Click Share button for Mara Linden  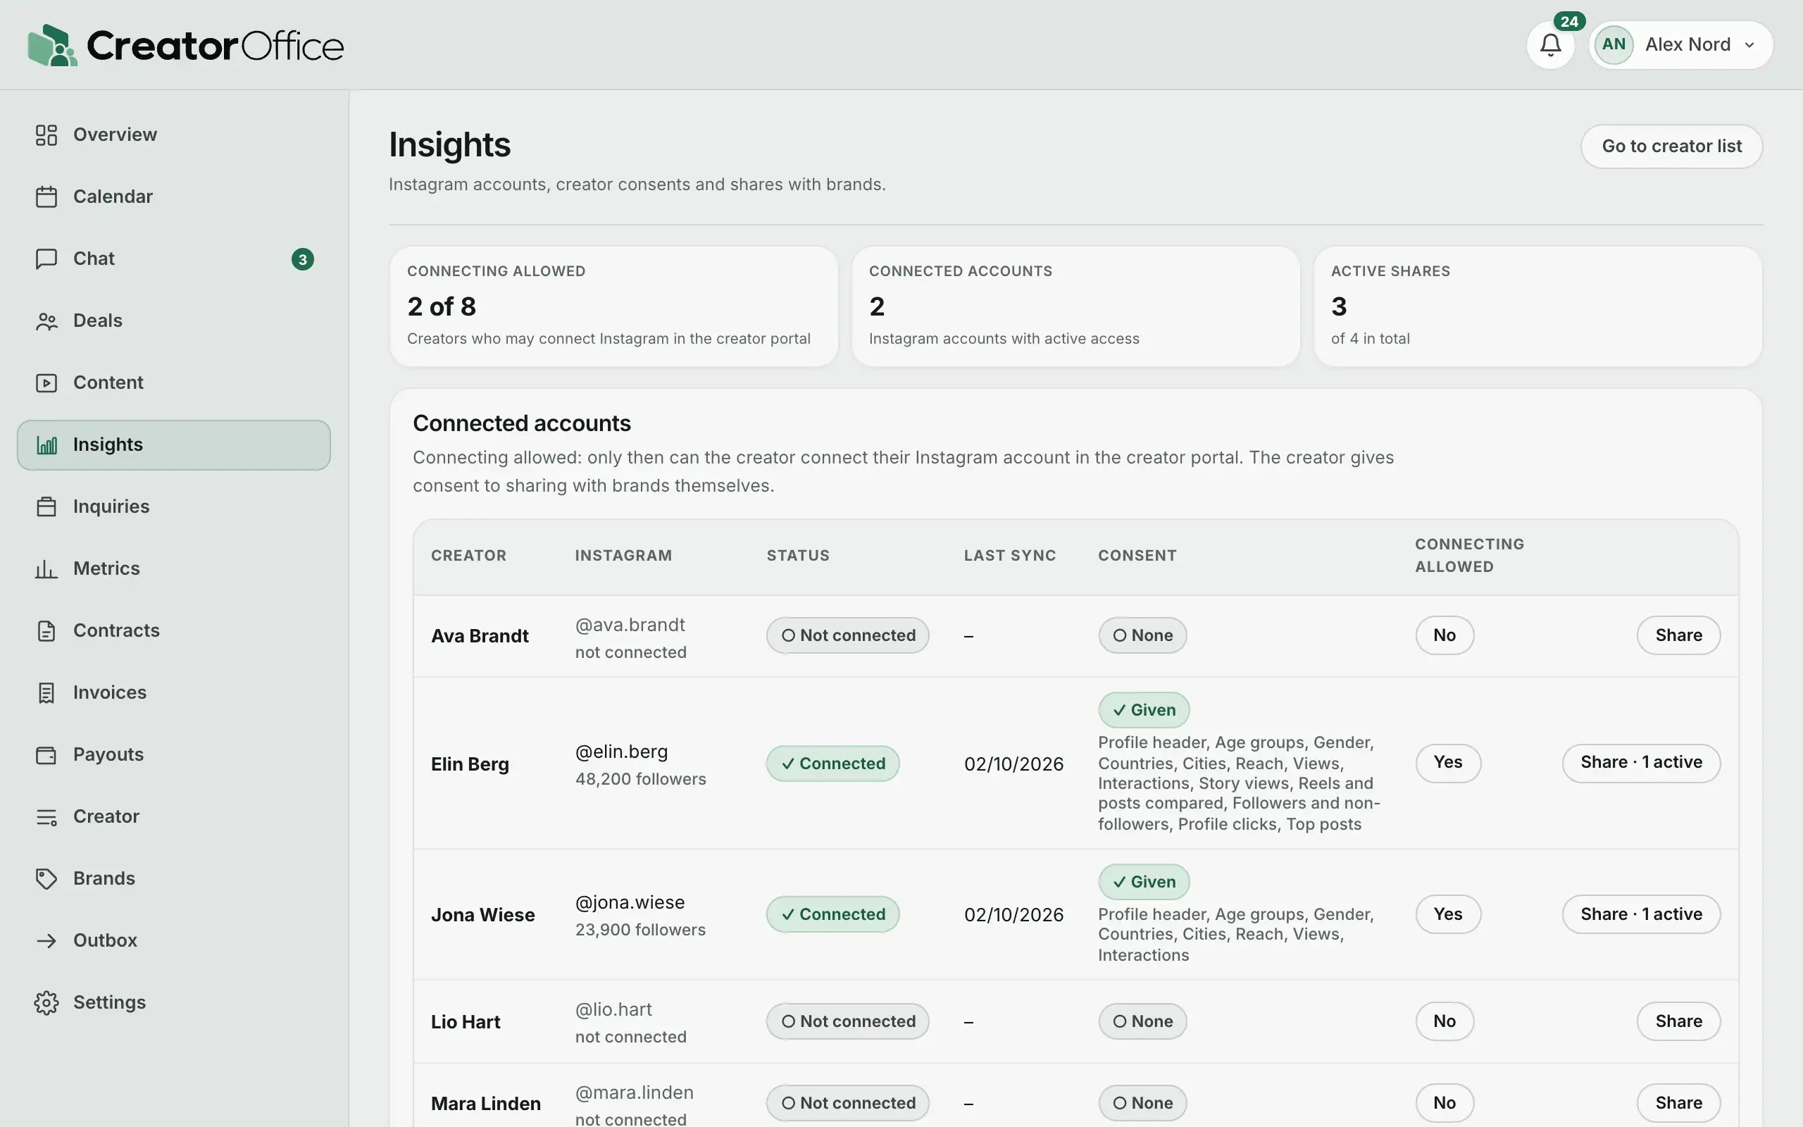coord(1678,1102)
